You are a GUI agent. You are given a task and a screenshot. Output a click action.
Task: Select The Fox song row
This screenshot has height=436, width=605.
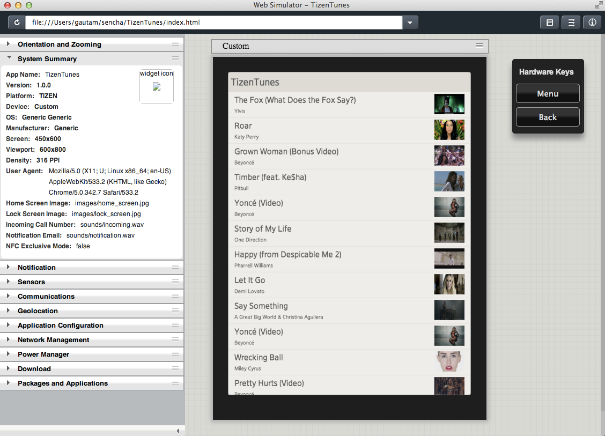(349, 105)
